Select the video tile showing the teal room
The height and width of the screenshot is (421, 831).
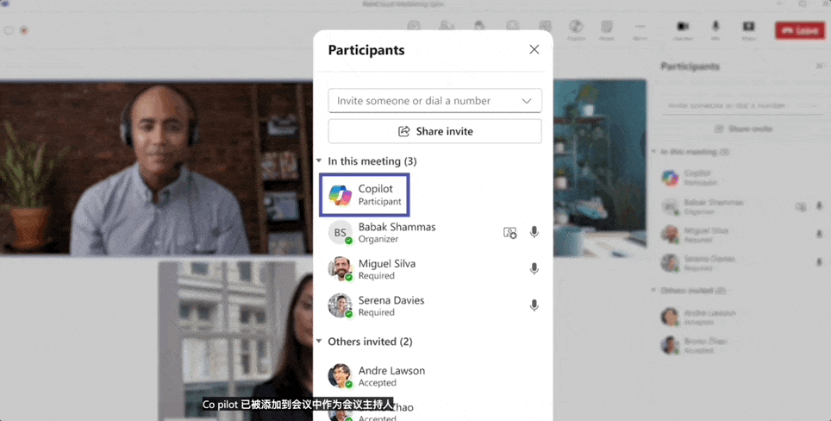tap(600, 168)
